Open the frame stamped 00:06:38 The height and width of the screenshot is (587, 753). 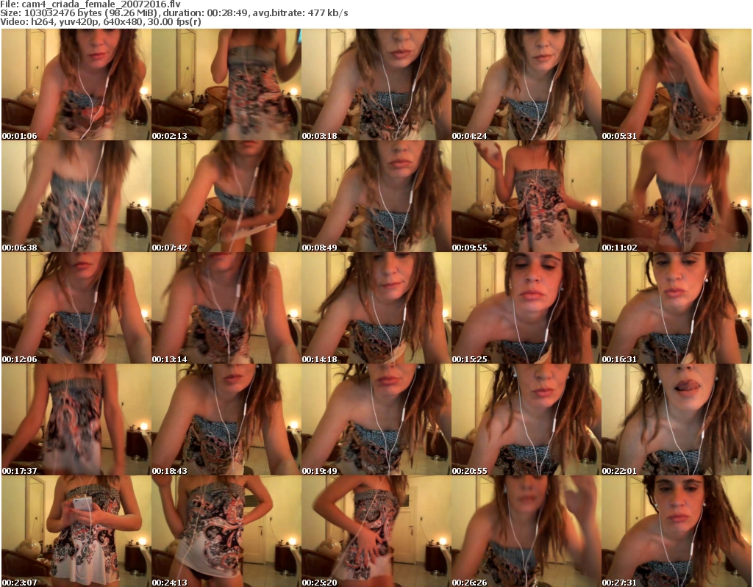[76, 196]
